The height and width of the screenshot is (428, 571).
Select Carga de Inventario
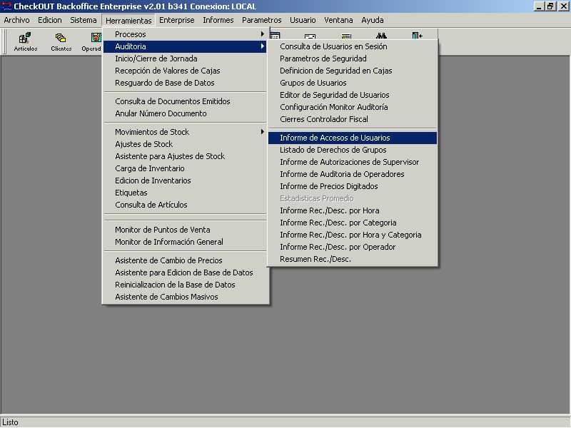tap(186, 168)
